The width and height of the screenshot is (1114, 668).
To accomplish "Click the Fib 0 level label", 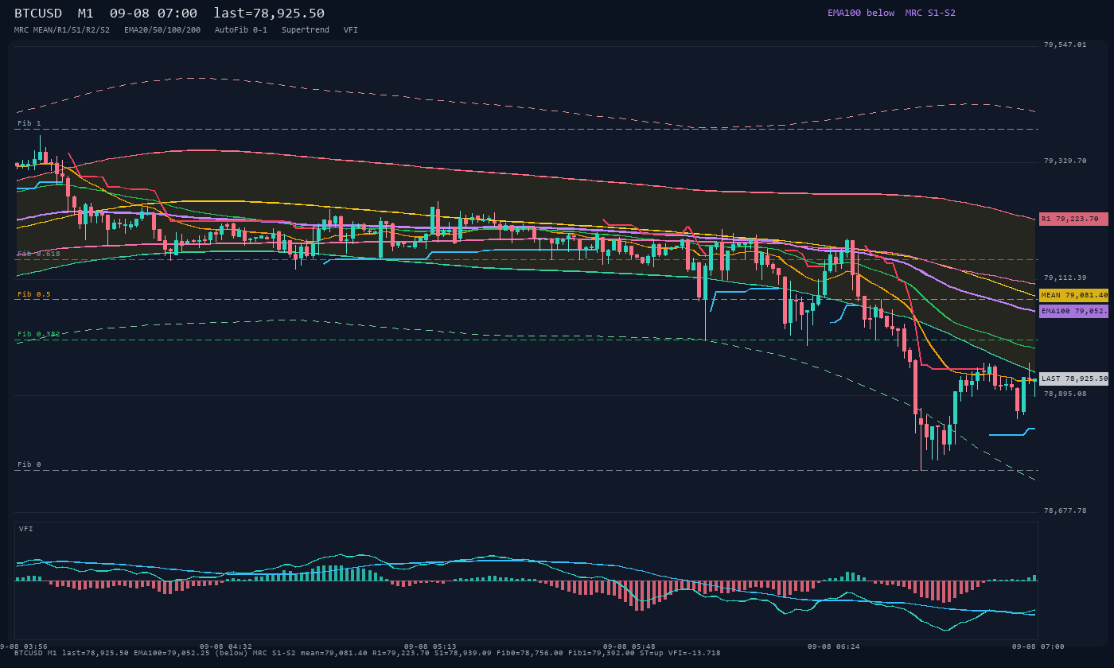I will pyautogui.click(x=29, y=464).
